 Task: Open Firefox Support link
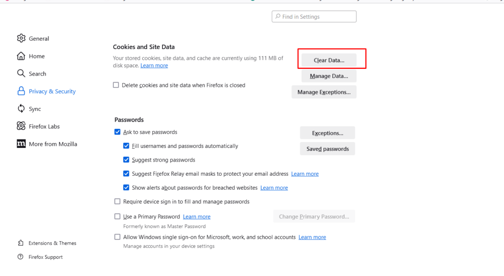click(x=45, y=257)
